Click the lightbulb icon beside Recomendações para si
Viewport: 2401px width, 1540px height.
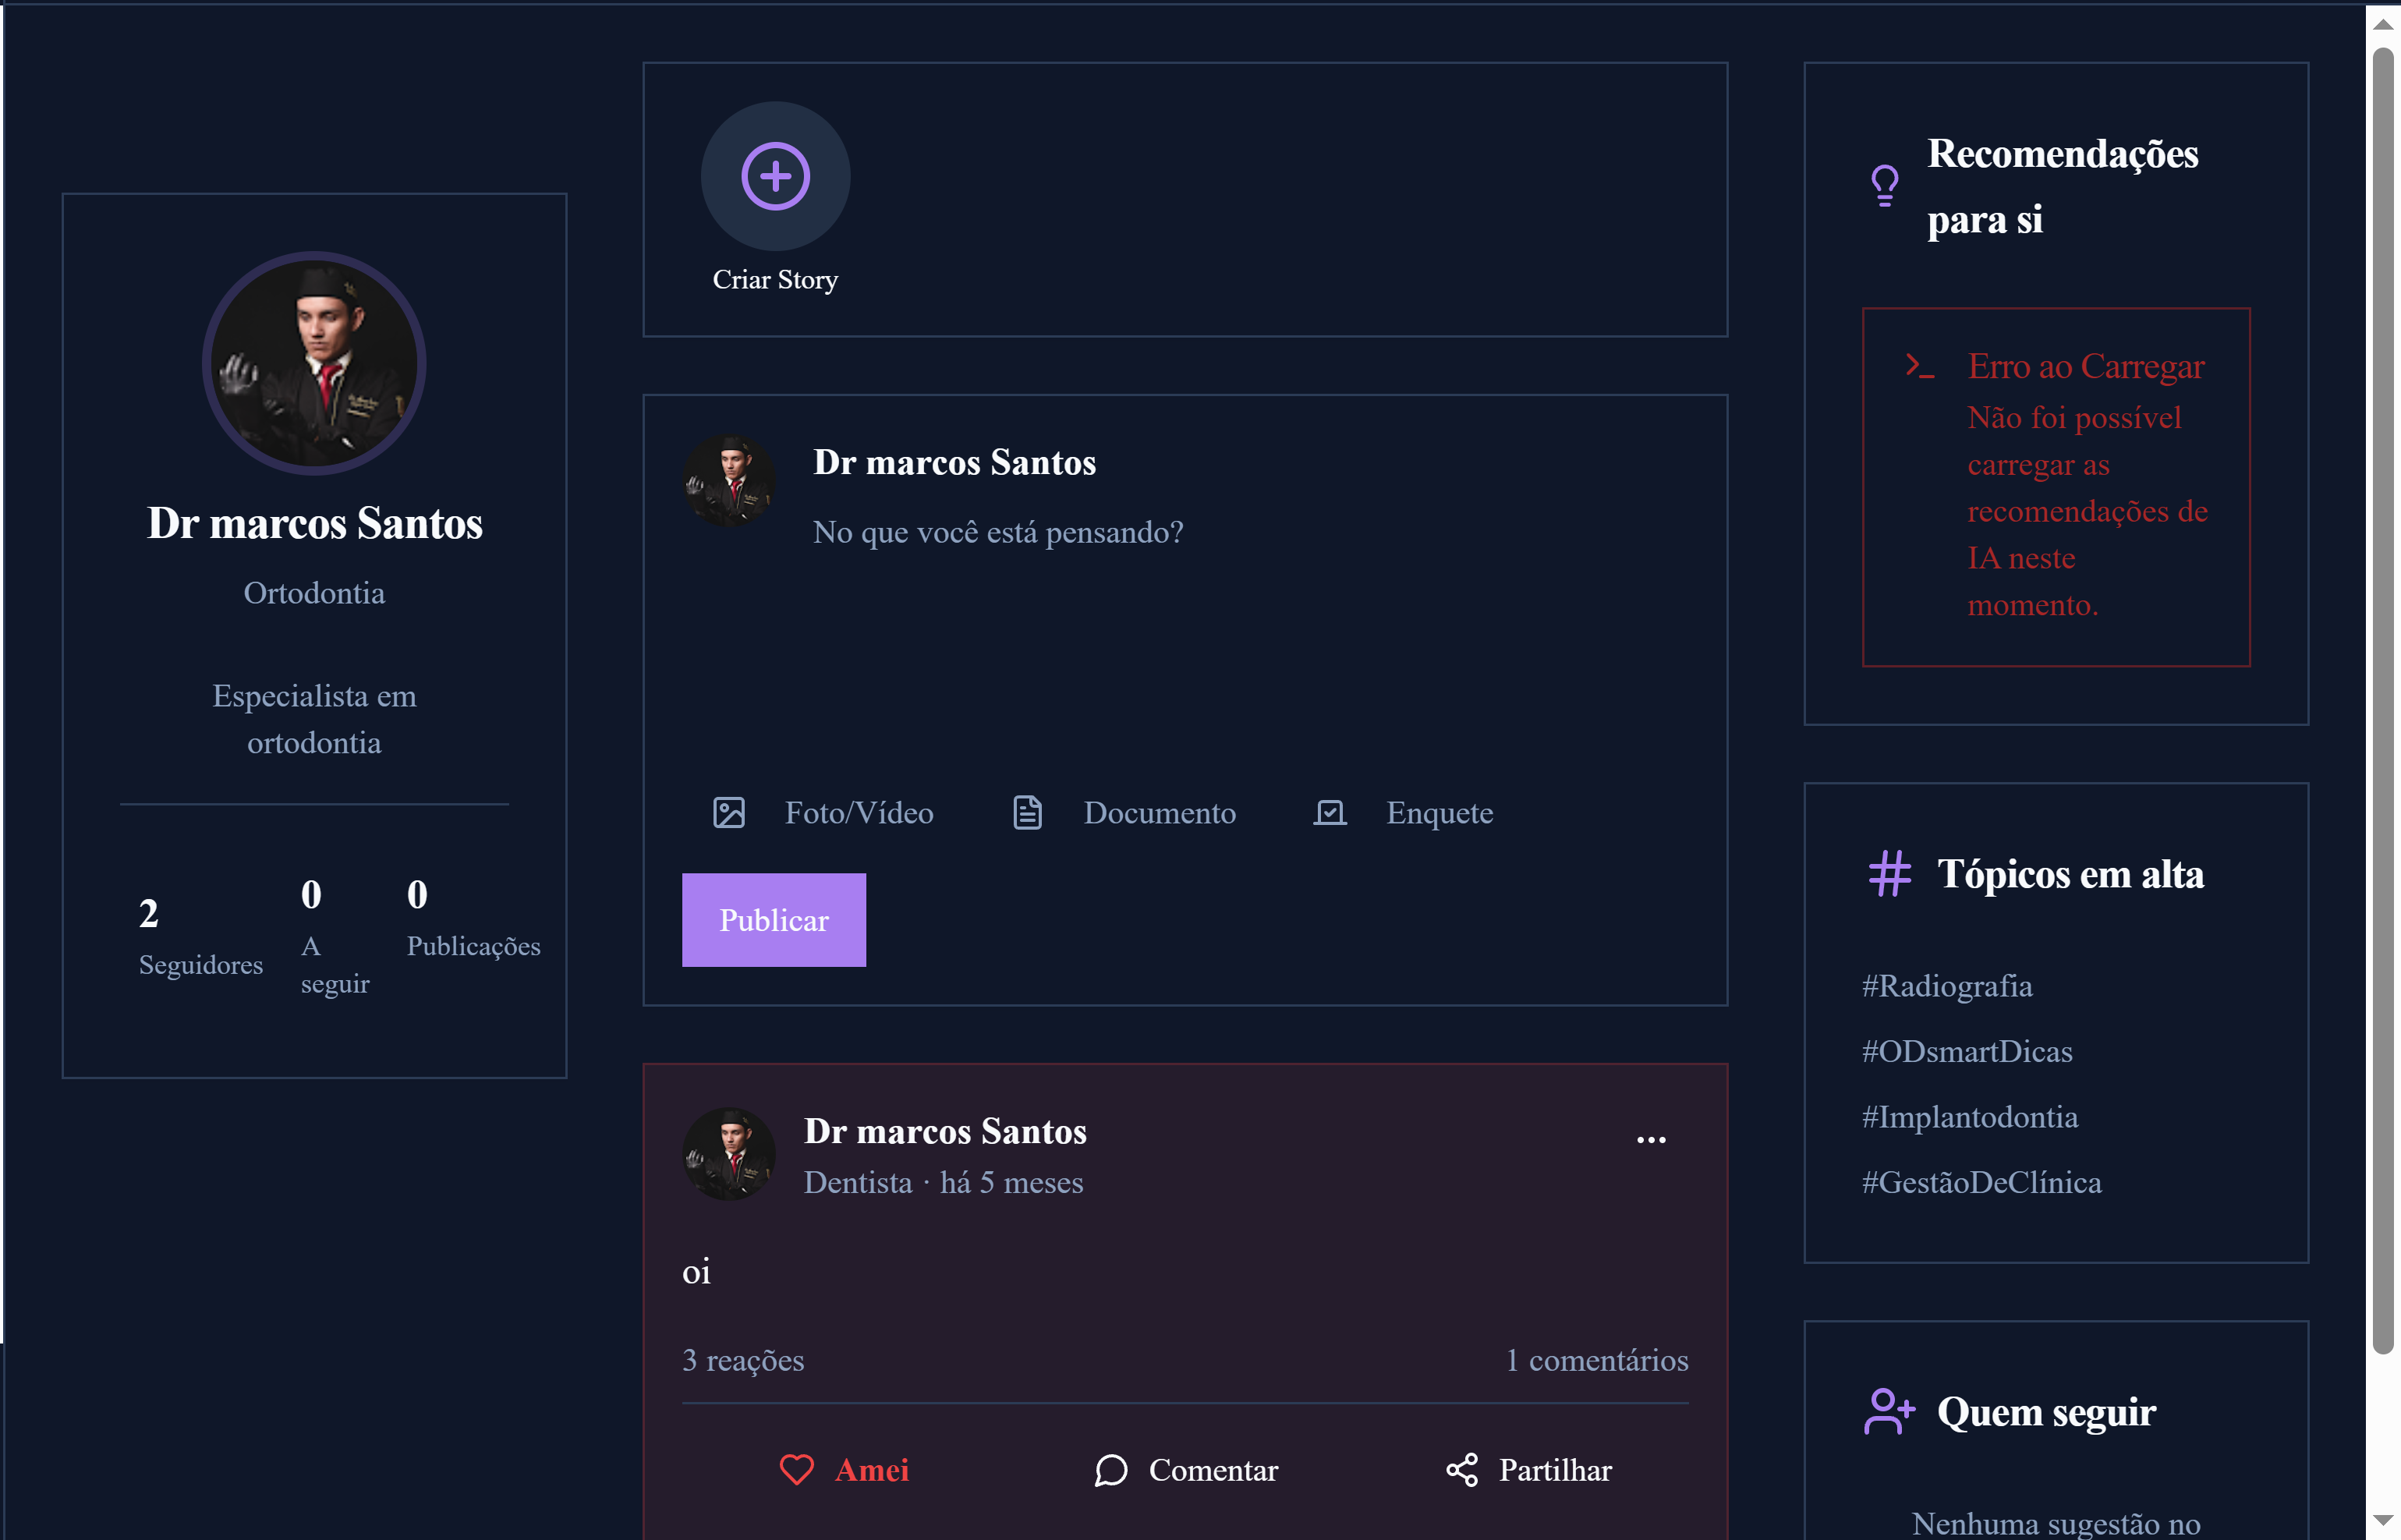point(1884,185)
